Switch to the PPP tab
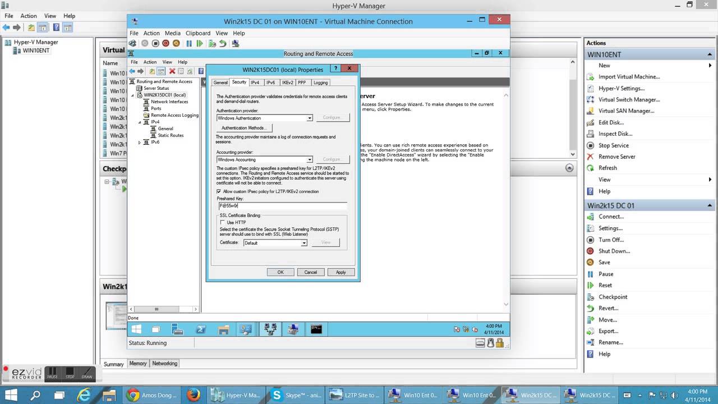Viewport: 718px width, 404px height. (302, 82)
